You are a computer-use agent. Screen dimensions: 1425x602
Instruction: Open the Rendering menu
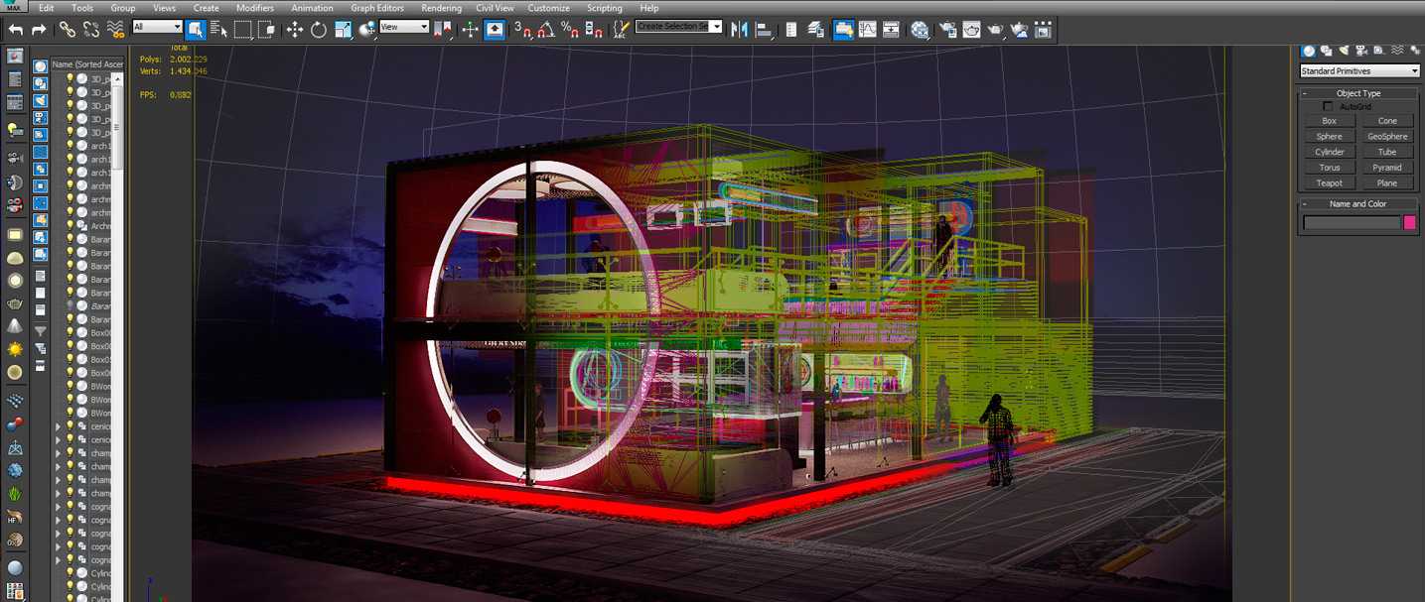pos(441,8)
